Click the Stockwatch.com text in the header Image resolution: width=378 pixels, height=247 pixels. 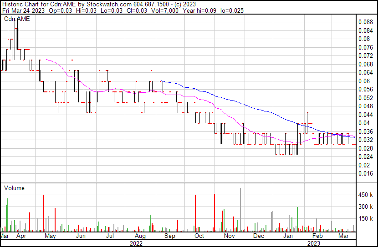pos(105,4)
